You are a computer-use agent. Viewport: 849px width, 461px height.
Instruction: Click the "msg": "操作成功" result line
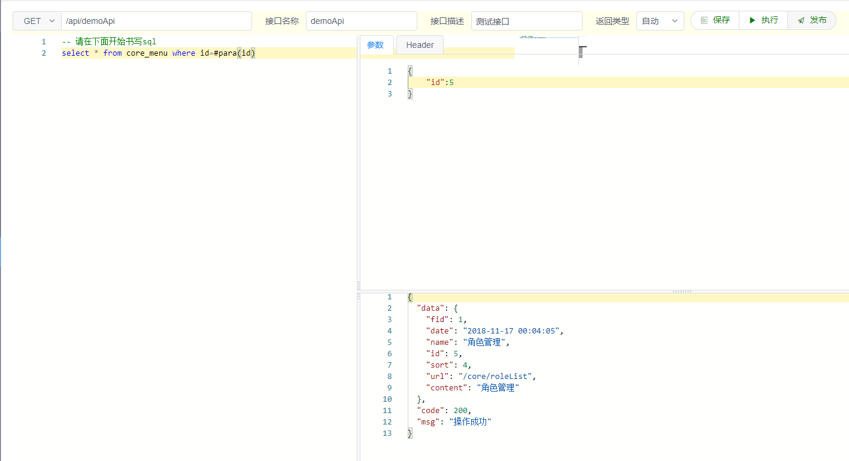454,422
